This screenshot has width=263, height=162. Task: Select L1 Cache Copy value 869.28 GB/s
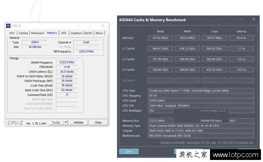(215, 48)
